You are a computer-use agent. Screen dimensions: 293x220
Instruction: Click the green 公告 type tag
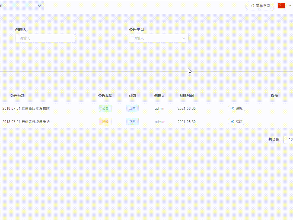(105, 108)
